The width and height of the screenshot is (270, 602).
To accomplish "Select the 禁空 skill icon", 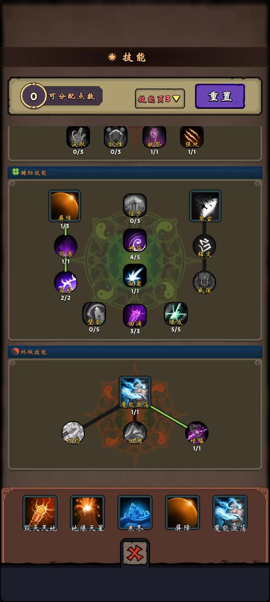I will [x=205, y=206].
